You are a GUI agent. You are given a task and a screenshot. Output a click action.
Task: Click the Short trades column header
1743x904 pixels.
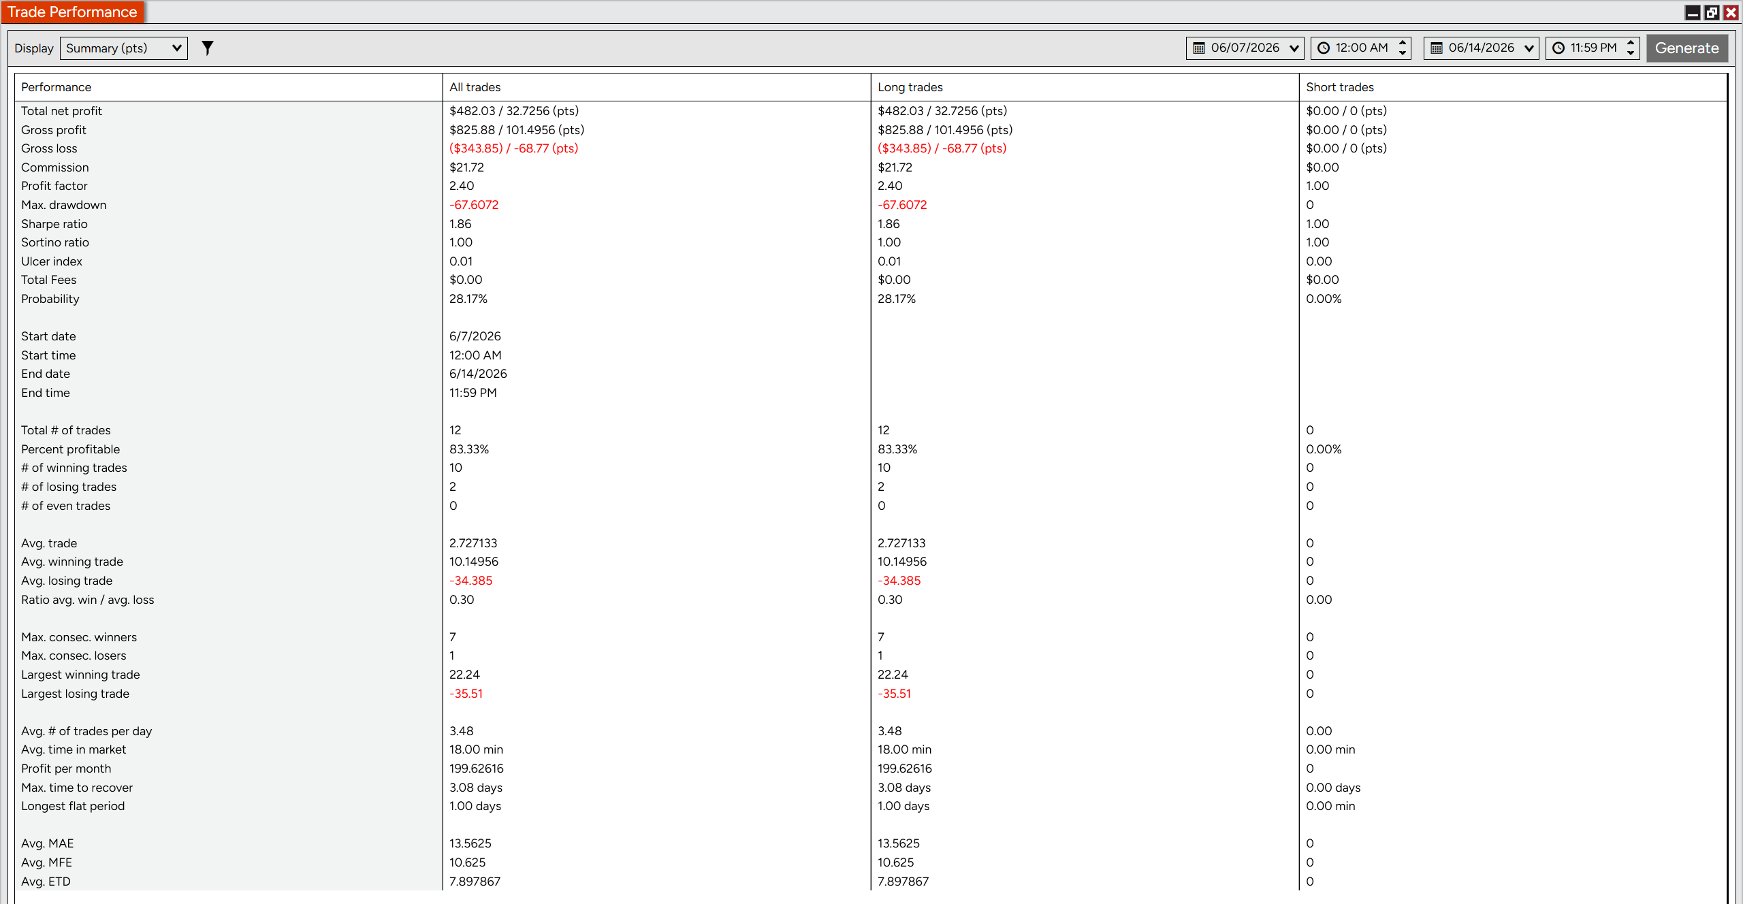[1339, 87]
